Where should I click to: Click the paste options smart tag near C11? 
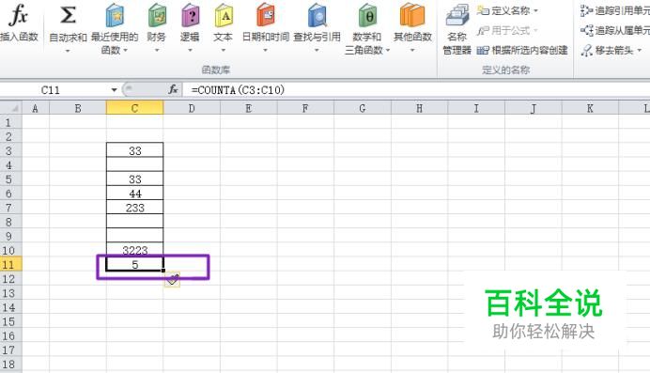click(x=173, y=280)
